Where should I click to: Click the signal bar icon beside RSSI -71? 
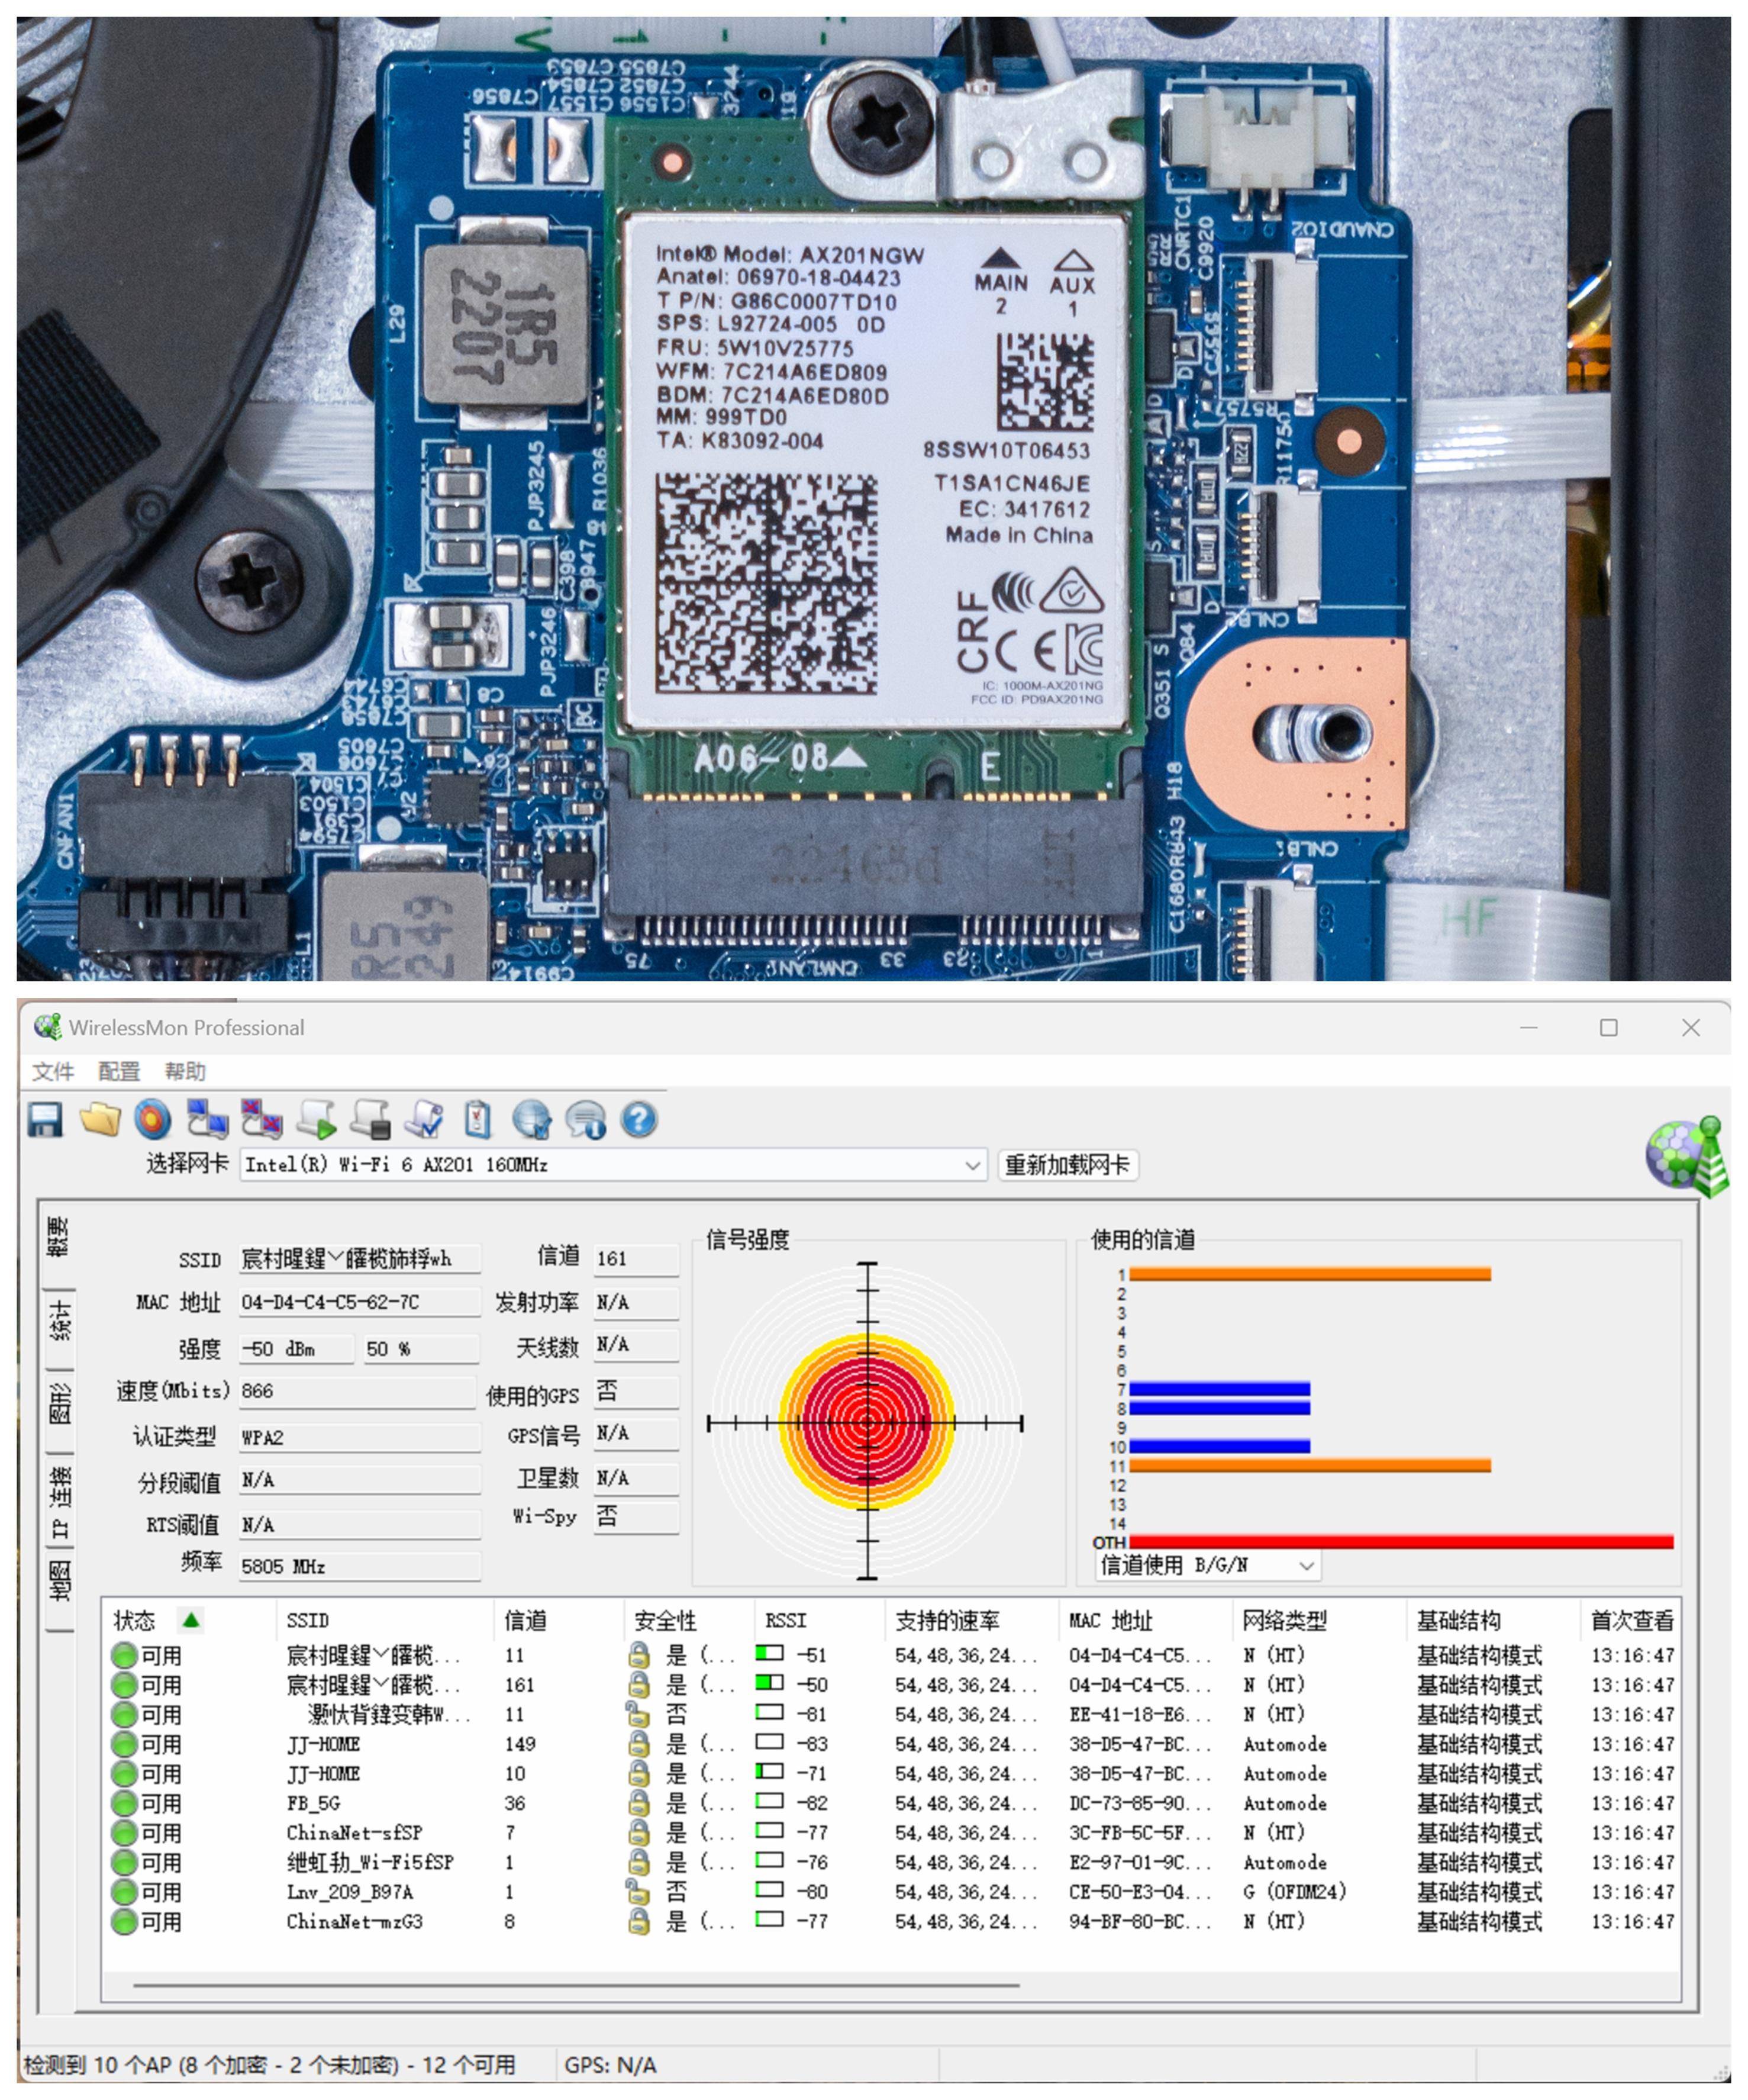point(769,1772)
